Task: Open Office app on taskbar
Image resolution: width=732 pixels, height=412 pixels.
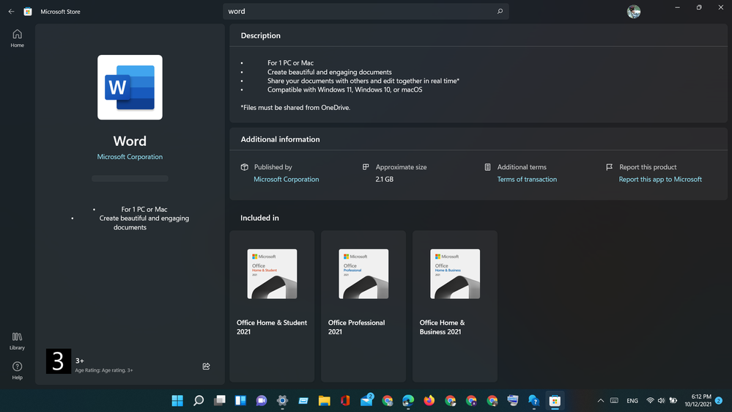Action: point(345,400)
